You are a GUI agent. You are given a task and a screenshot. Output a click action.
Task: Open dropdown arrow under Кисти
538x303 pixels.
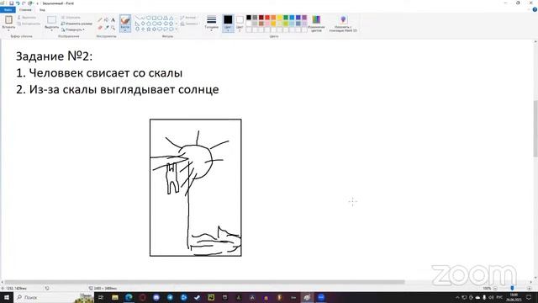[125, 30]
